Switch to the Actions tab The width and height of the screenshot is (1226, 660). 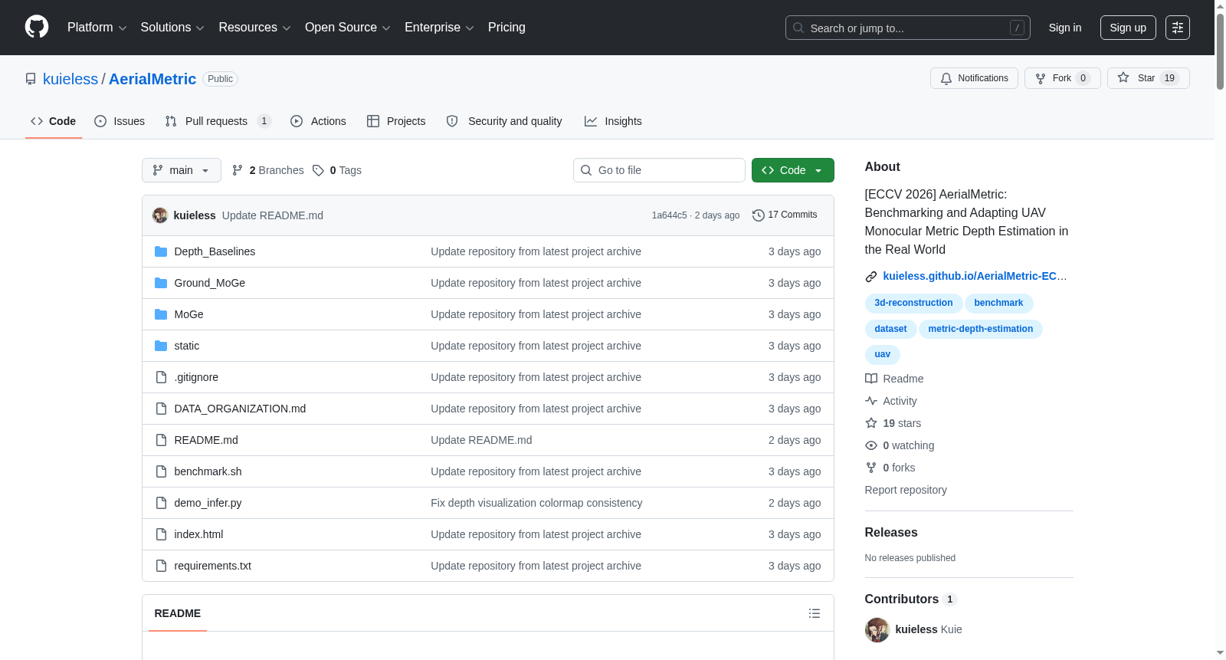[x=318, y=121]
